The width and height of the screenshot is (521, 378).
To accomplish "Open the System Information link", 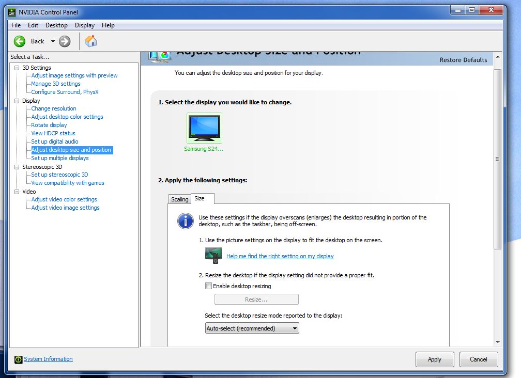I will [48, 359].
